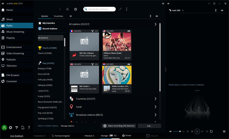
Task: Click the paint roller theme icon
Action: pos(17,128)
